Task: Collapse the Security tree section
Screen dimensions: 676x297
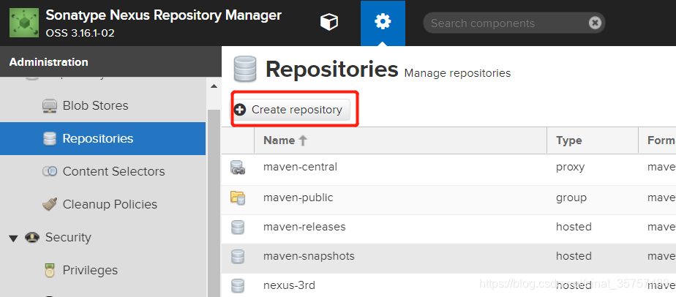Action: point(14,238)
